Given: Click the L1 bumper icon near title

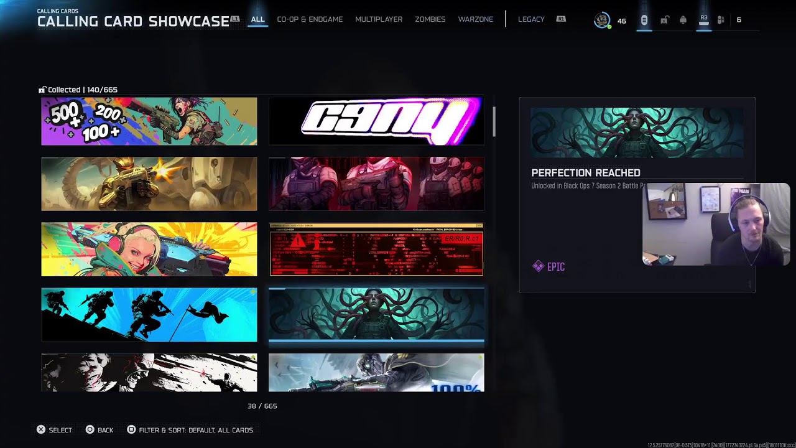Looking at the screenshot, I should pyautogui.click(x=235, y=19).
